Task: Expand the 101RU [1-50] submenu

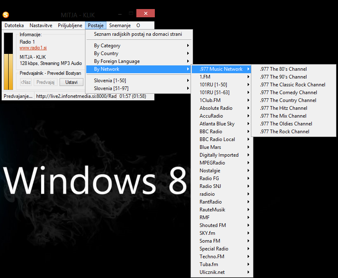Action: (x=222, y=85)
